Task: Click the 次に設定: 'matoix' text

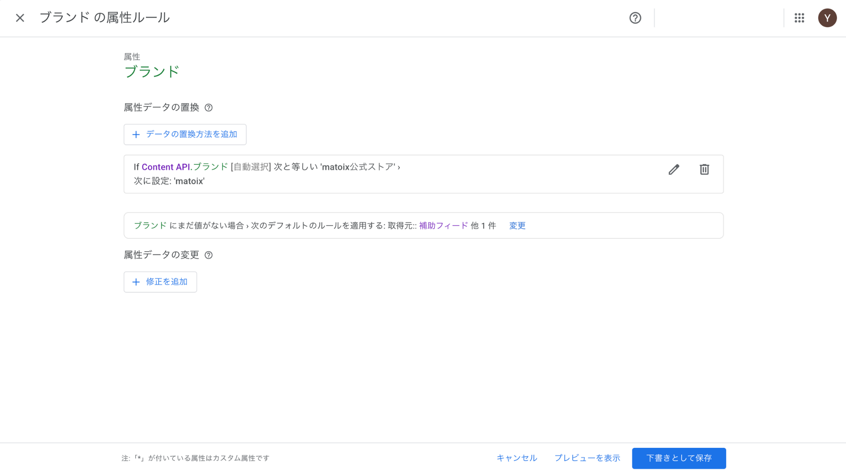Action: 169,181
